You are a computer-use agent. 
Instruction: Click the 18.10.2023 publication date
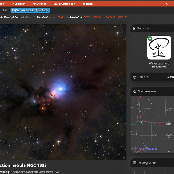[x=143, y=77]
